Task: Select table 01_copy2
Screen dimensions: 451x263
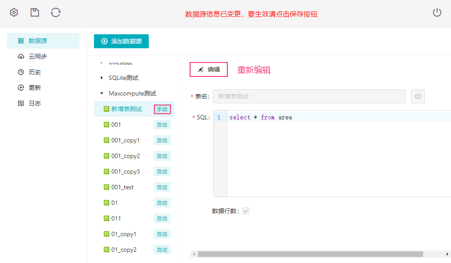Action: [x=124, y=250]
